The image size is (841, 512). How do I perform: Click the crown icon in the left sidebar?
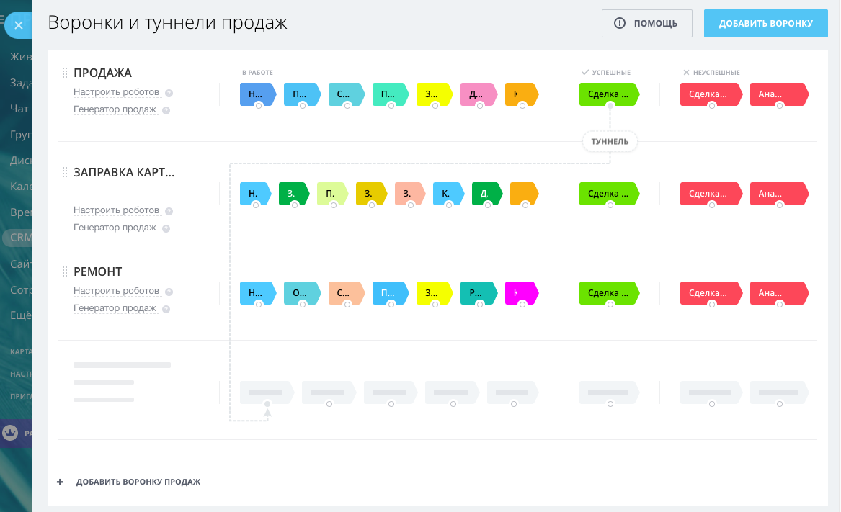click(x=11, y=433)
